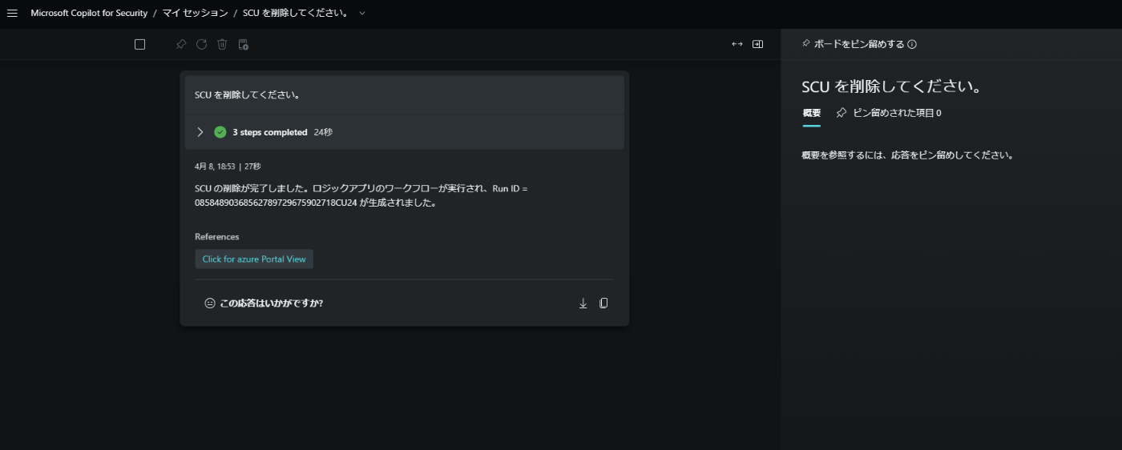The image size is (1122, 450).
Task: Click the promptbook toolbar icon
Action: click(x=244, y=45)
